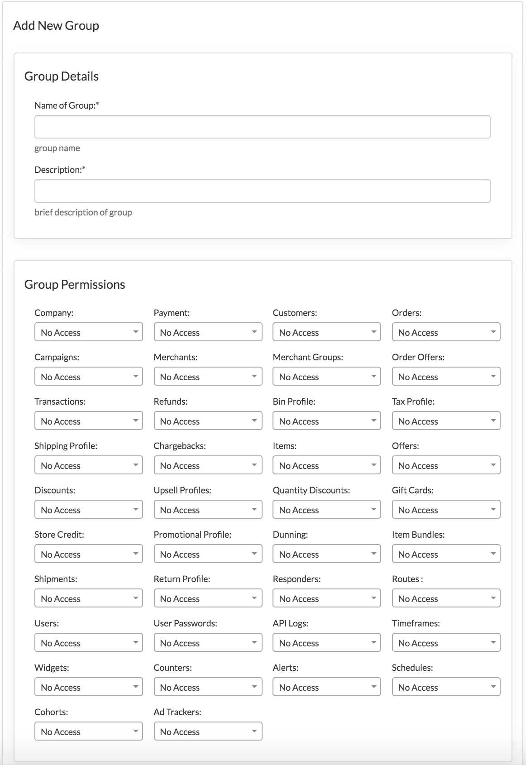Open the Schedules permission dropdown
Viewport: 526px width, 765px height.
pos(446,687)
